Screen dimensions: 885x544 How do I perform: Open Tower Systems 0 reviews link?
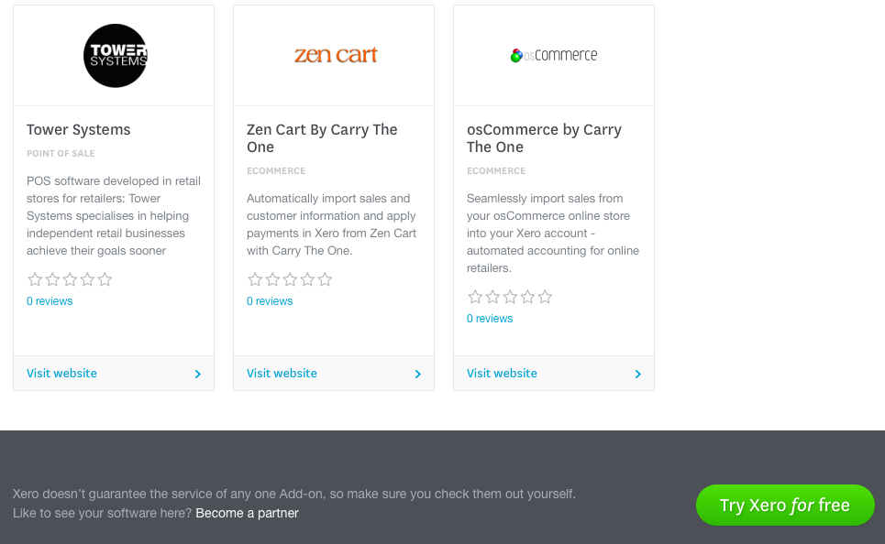point(50,301)
